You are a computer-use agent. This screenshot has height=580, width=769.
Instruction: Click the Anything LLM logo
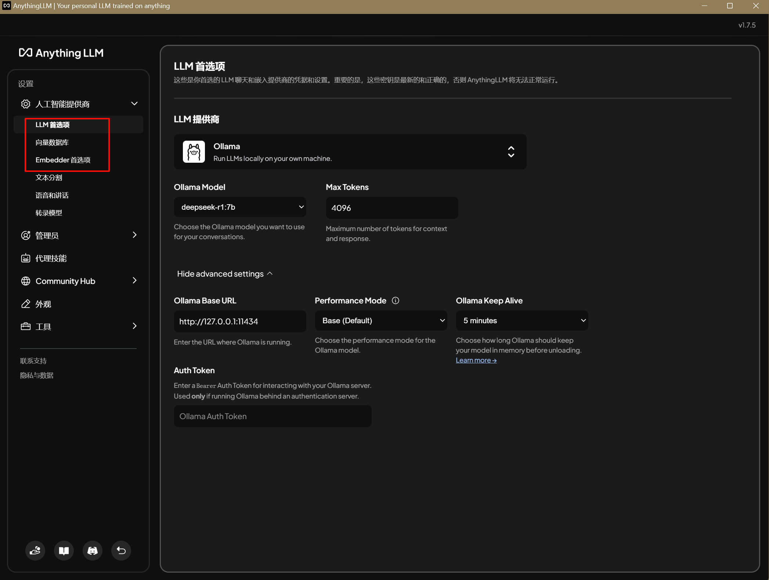pyautogui.click(x=61, y=53)
